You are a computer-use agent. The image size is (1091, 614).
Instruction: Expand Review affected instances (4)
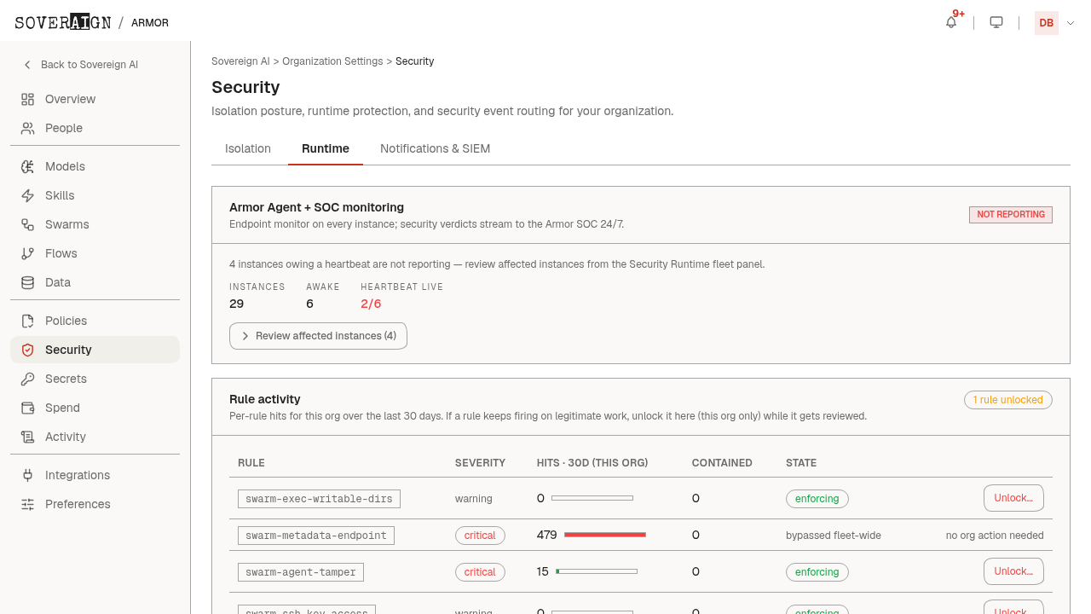point(318,336)
